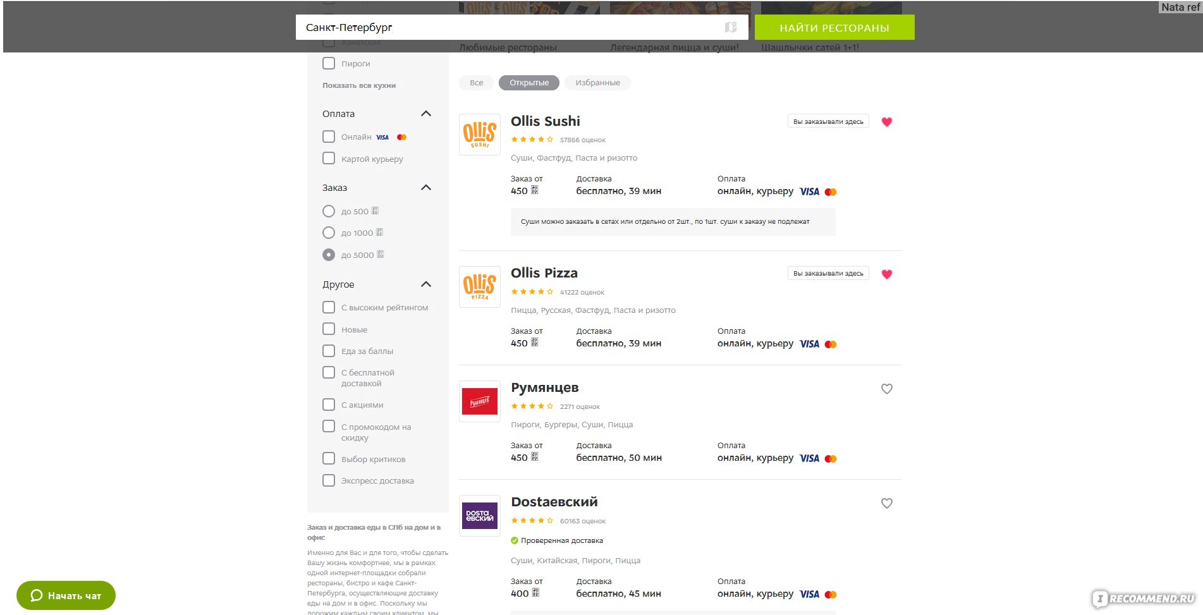Collapse the Другое filter section
Viewport: 1203px width, 615px height.
pos(426,284)
